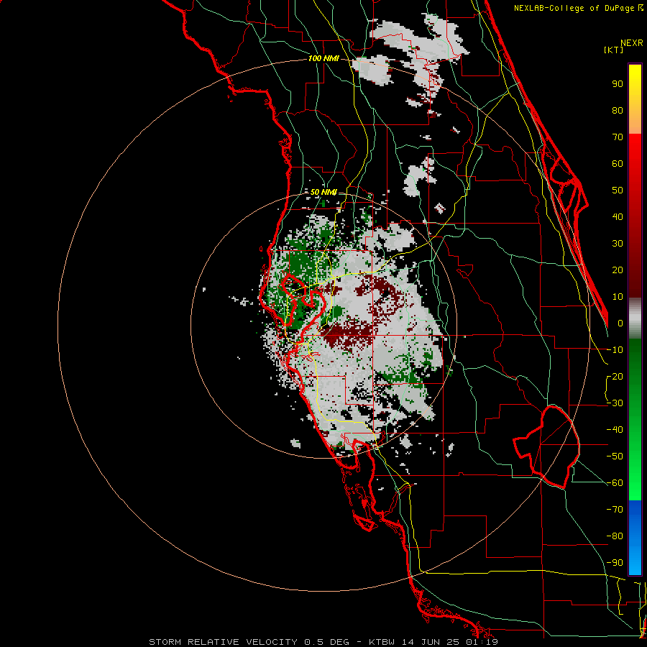Click the 40 value on velocity scale
The height and width of the screenshot is (647, 647).
click(x=618, y=217)
